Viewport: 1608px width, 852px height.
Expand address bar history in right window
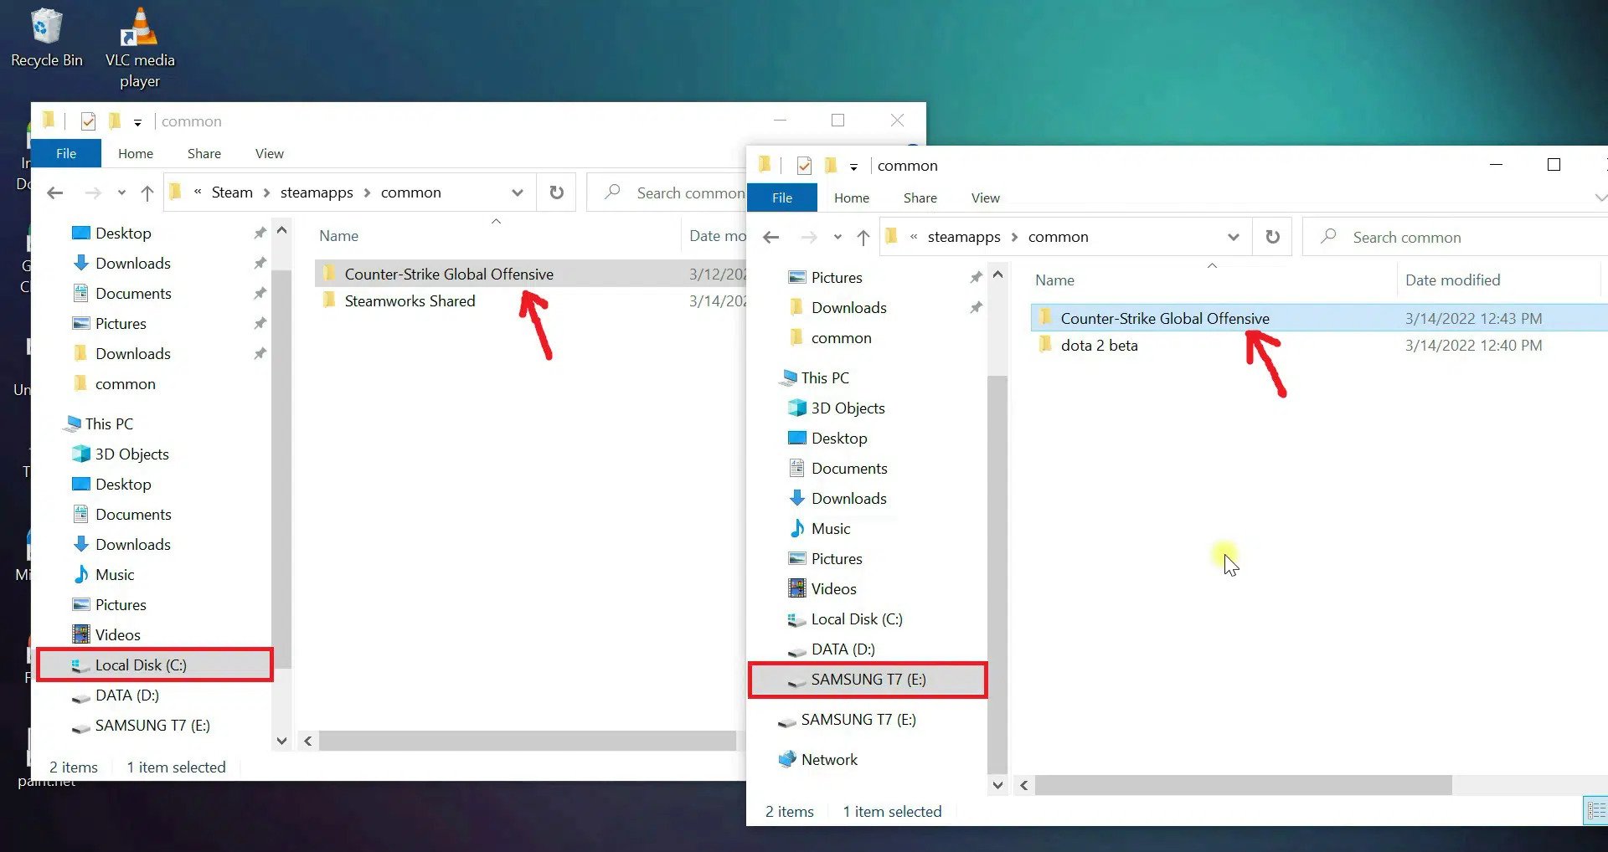1233,237
